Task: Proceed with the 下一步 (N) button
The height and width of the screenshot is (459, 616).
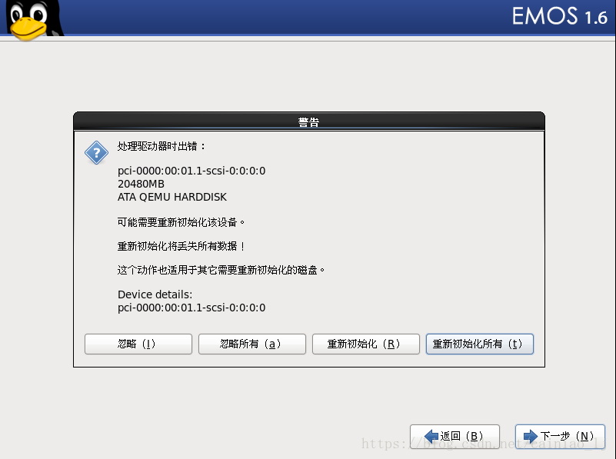Action: 560,436
